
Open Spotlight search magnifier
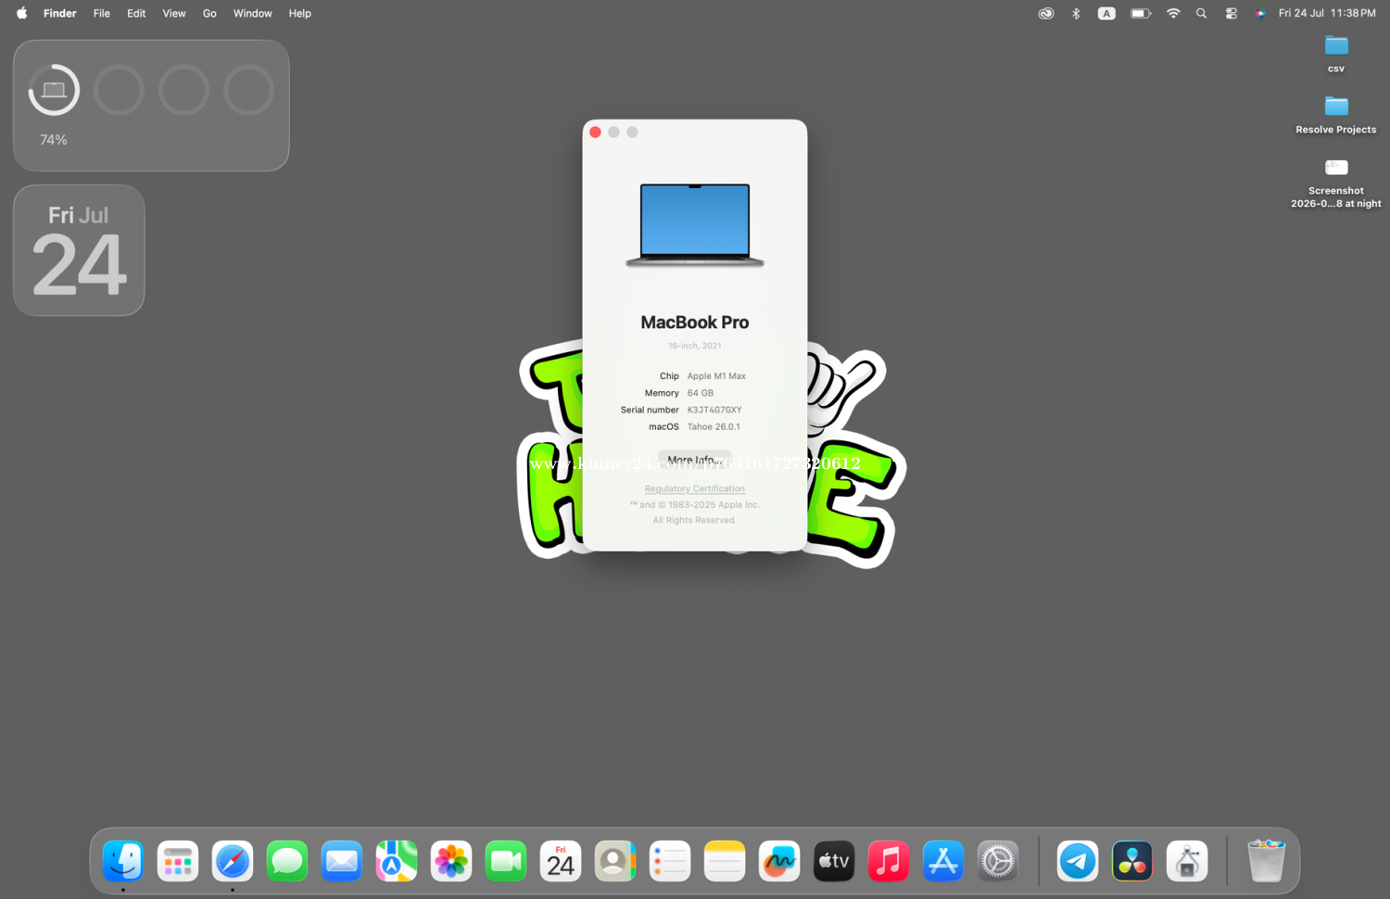(x=1202, y=13)
